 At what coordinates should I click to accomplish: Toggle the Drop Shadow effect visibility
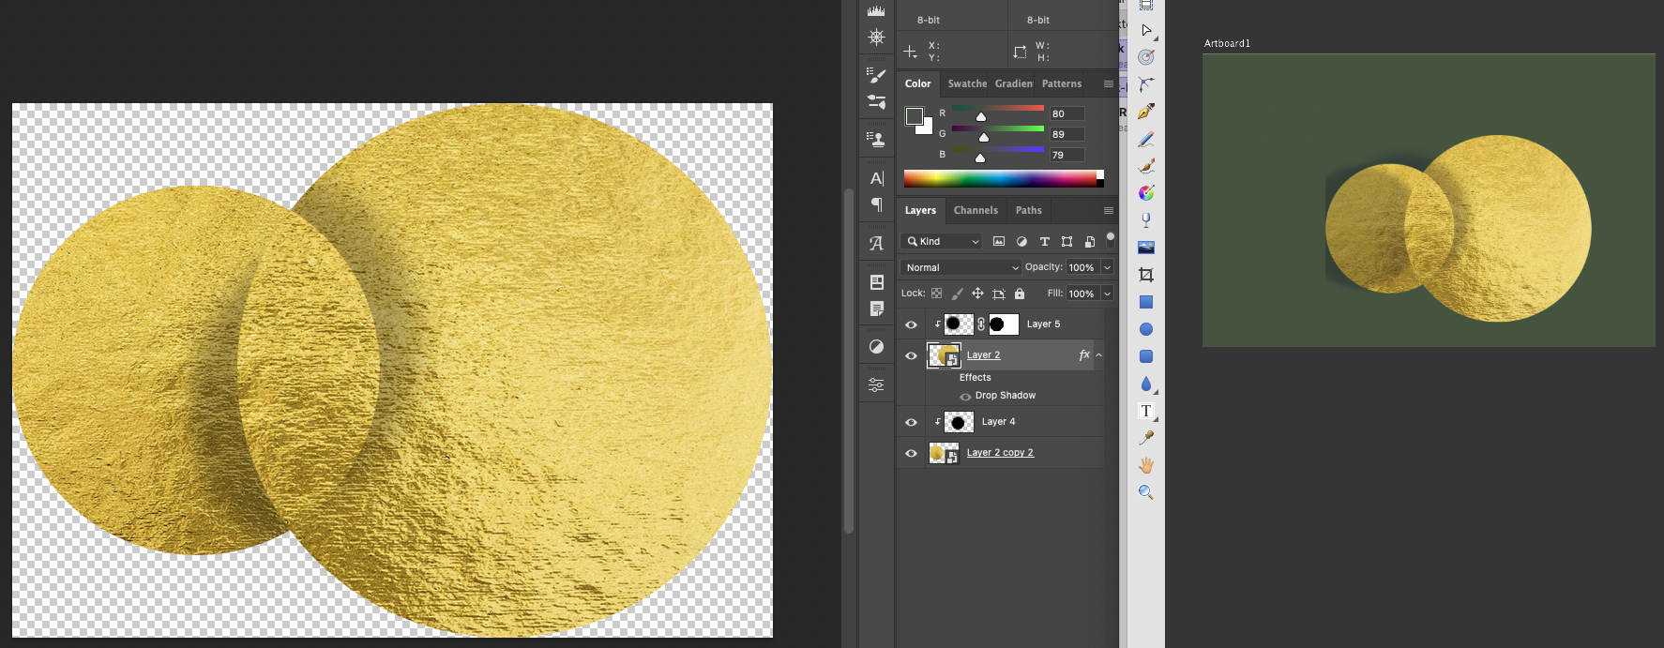[965, 397]
